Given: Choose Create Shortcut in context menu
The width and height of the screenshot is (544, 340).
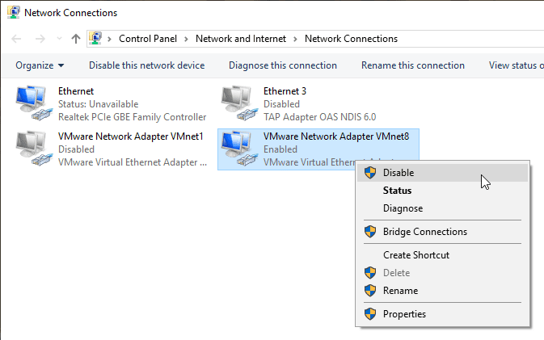Looking at the screenshot, I should tap(442, 255).
